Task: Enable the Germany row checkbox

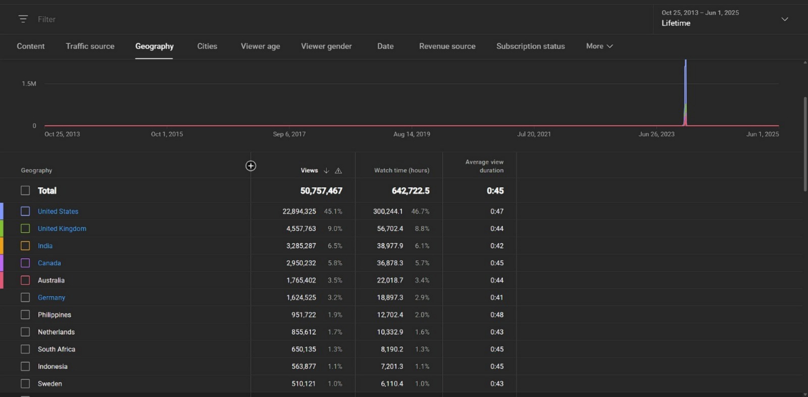Action: tap(25, 298)
